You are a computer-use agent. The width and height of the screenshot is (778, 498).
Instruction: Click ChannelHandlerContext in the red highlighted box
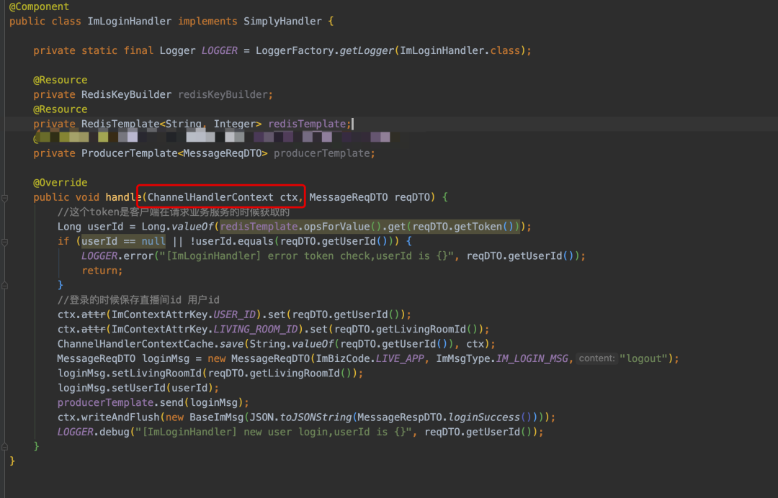210,197
